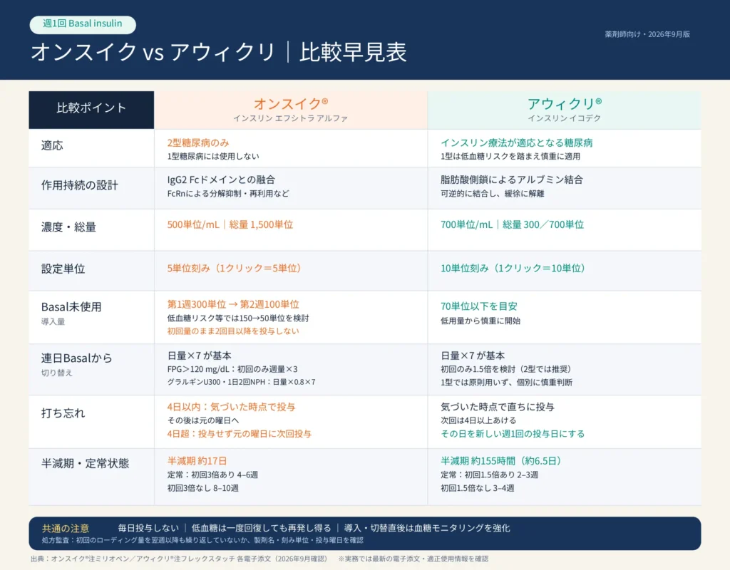Image resolution: width=730 pixels, height=570 pixels.
Task: Select the '設定単位' row label
Action: click(x=63, y=269)
